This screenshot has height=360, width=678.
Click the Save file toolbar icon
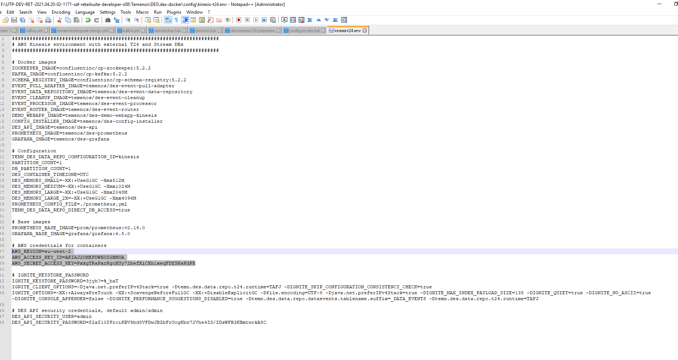point(14,20)
